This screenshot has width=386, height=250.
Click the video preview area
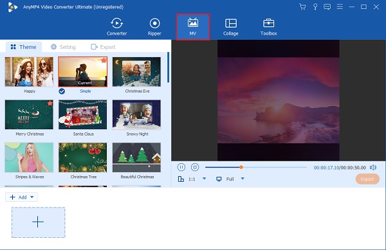coord(279,100)
